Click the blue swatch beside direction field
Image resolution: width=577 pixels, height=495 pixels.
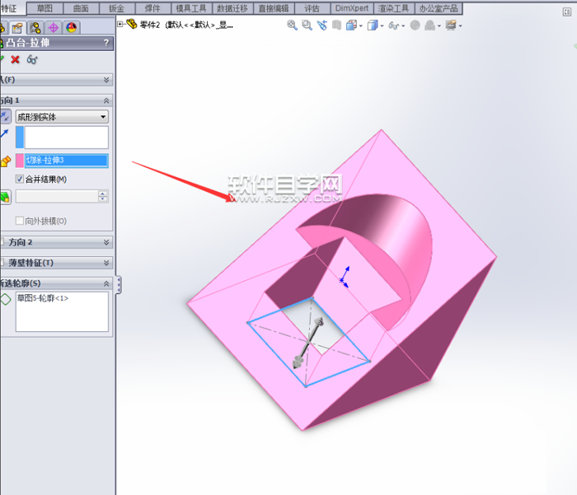(20, 138)
